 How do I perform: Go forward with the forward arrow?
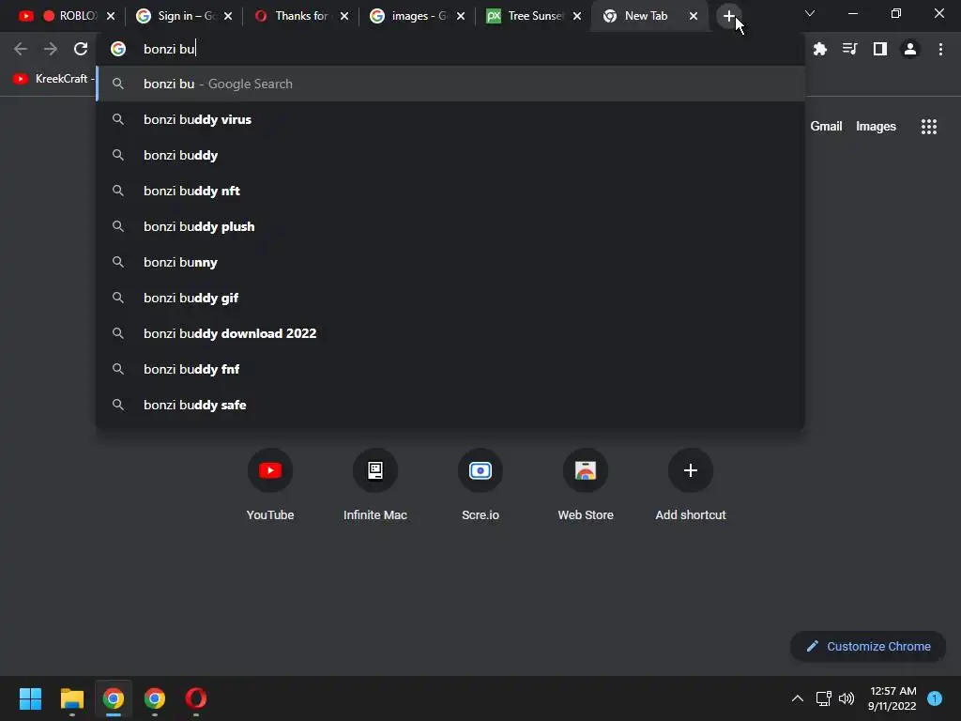pos(51,49)
